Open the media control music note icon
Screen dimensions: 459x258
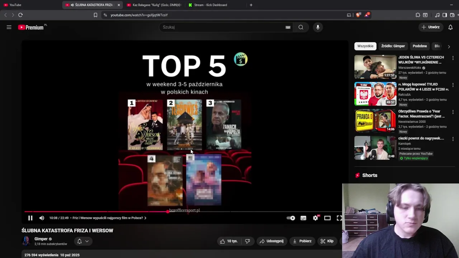click(x=437, y=15)
